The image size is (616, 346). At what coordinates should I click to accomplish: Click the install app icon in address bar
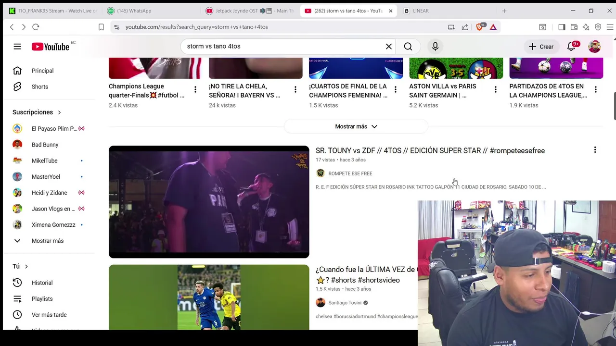pos(451,27)
